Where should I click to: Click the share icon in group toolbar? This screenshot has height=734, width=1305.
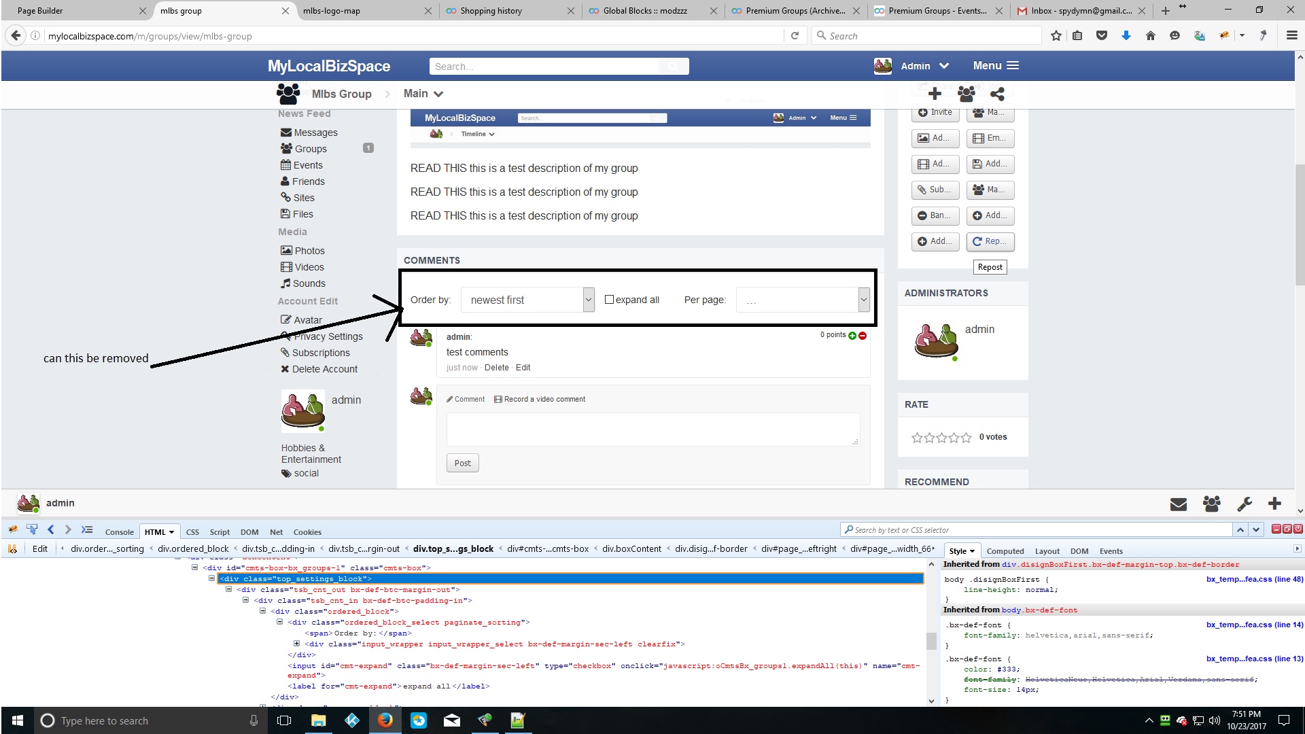(997, 94)
